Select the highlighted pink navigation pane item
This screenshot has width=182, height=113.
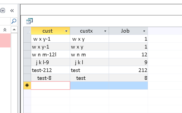coord(5,40)
